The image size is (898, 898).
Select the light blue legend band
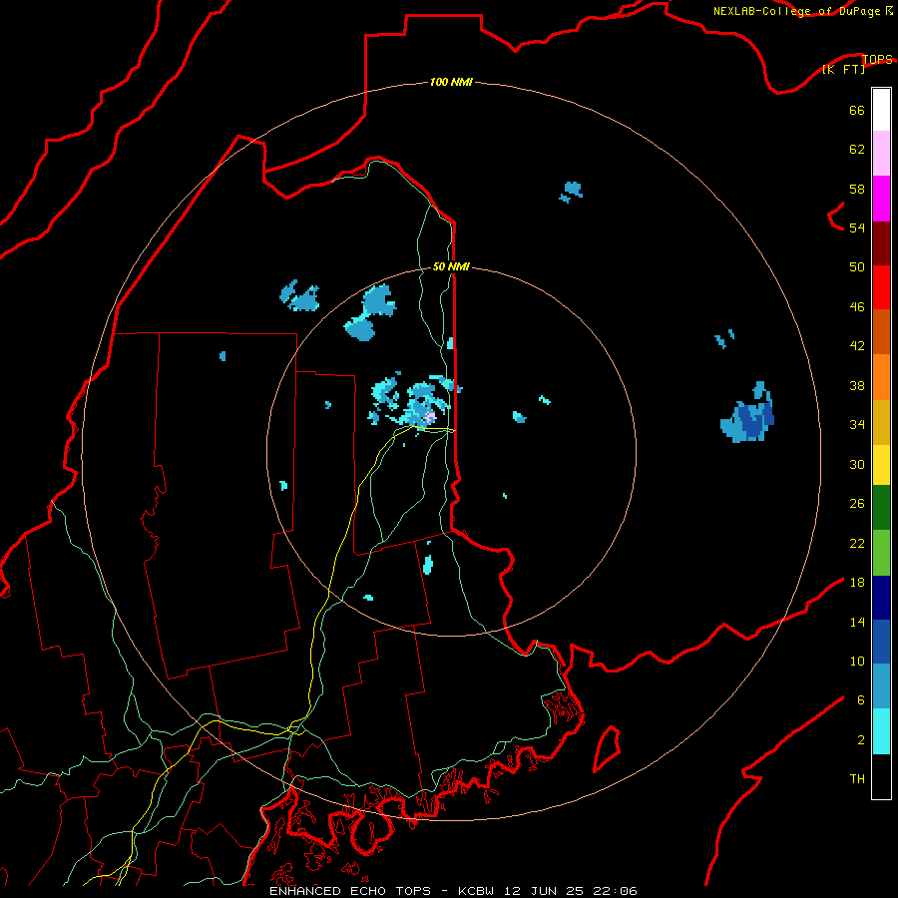pyautogui.click(x=881, y=687)
